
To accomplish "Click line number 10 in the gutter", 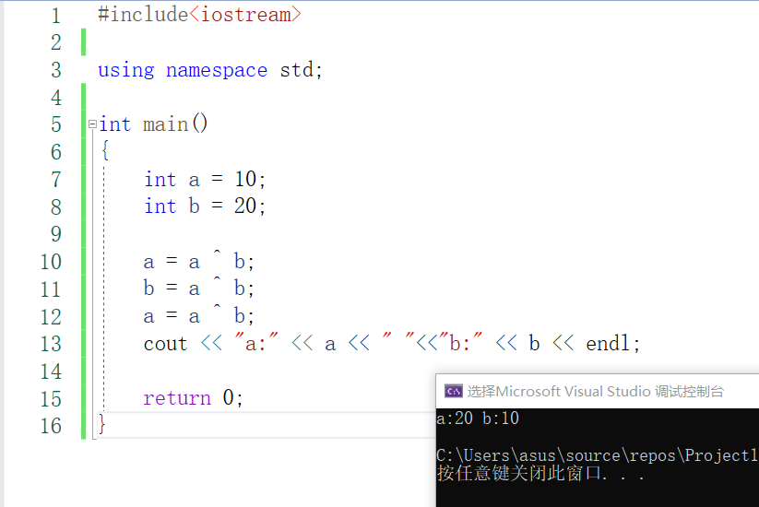I will point(51,262).
